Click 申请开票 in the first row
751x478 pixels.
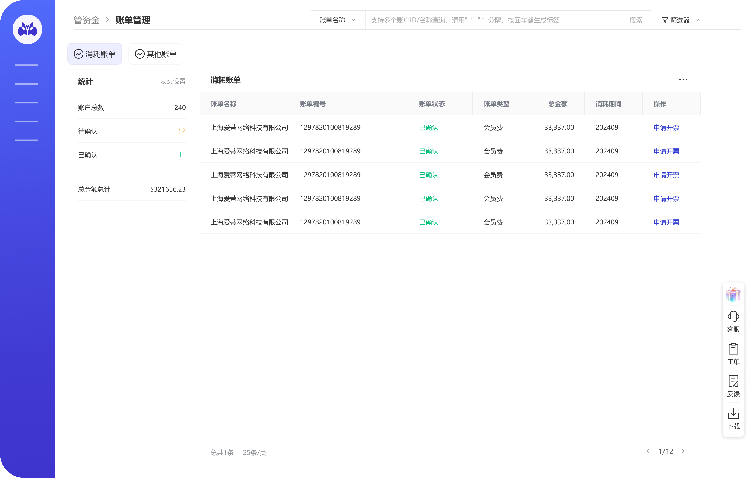[666, 128]
